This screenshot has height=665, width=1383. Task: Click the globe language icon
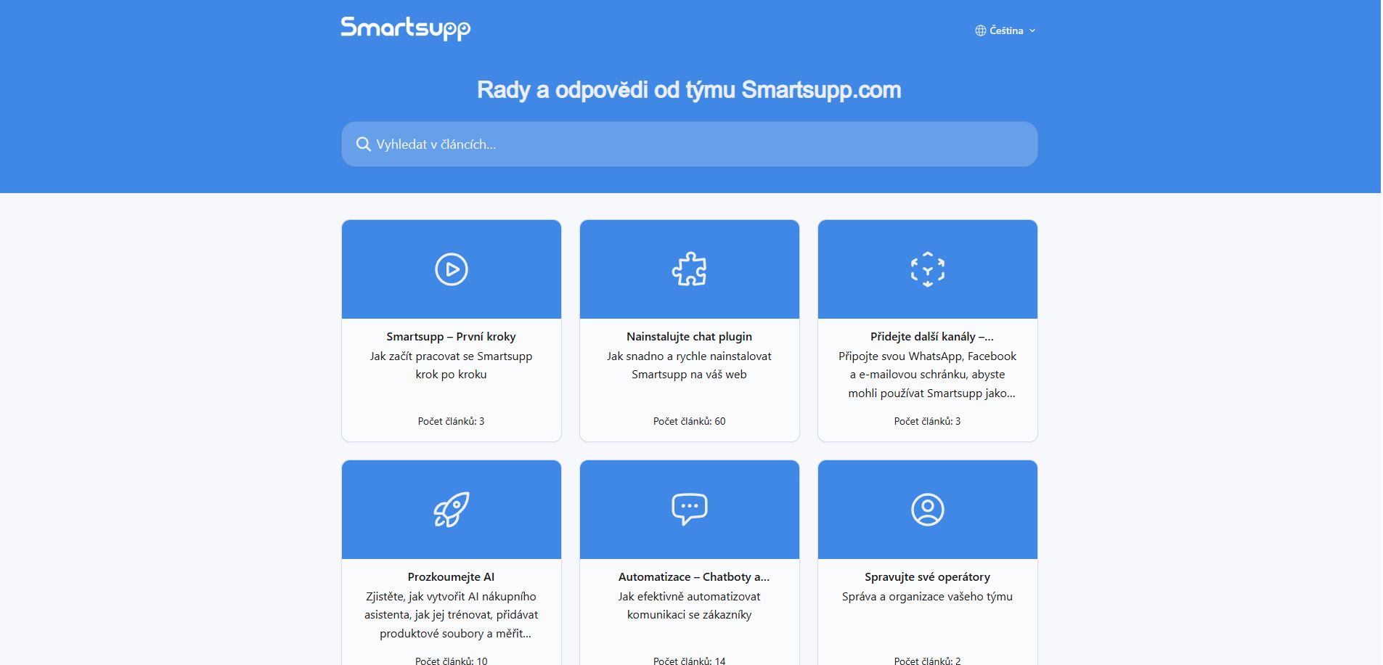click(x=980, y=30)
